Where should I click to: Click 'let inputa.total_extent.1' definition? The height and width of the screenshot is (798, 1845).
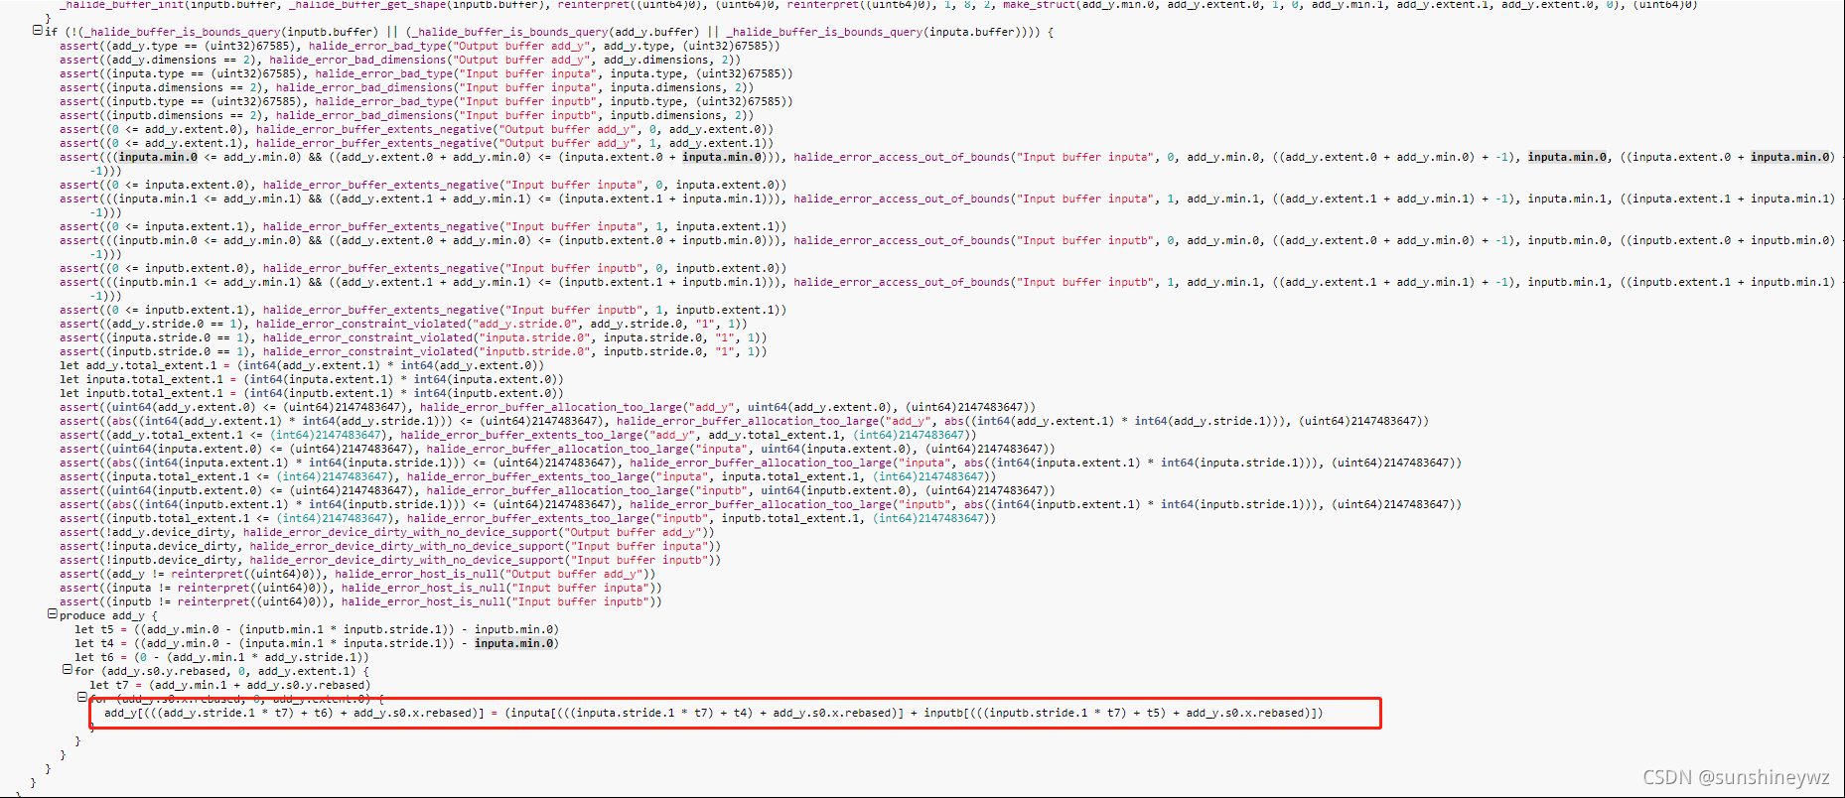pyautogui.click(x=312, y=379)
